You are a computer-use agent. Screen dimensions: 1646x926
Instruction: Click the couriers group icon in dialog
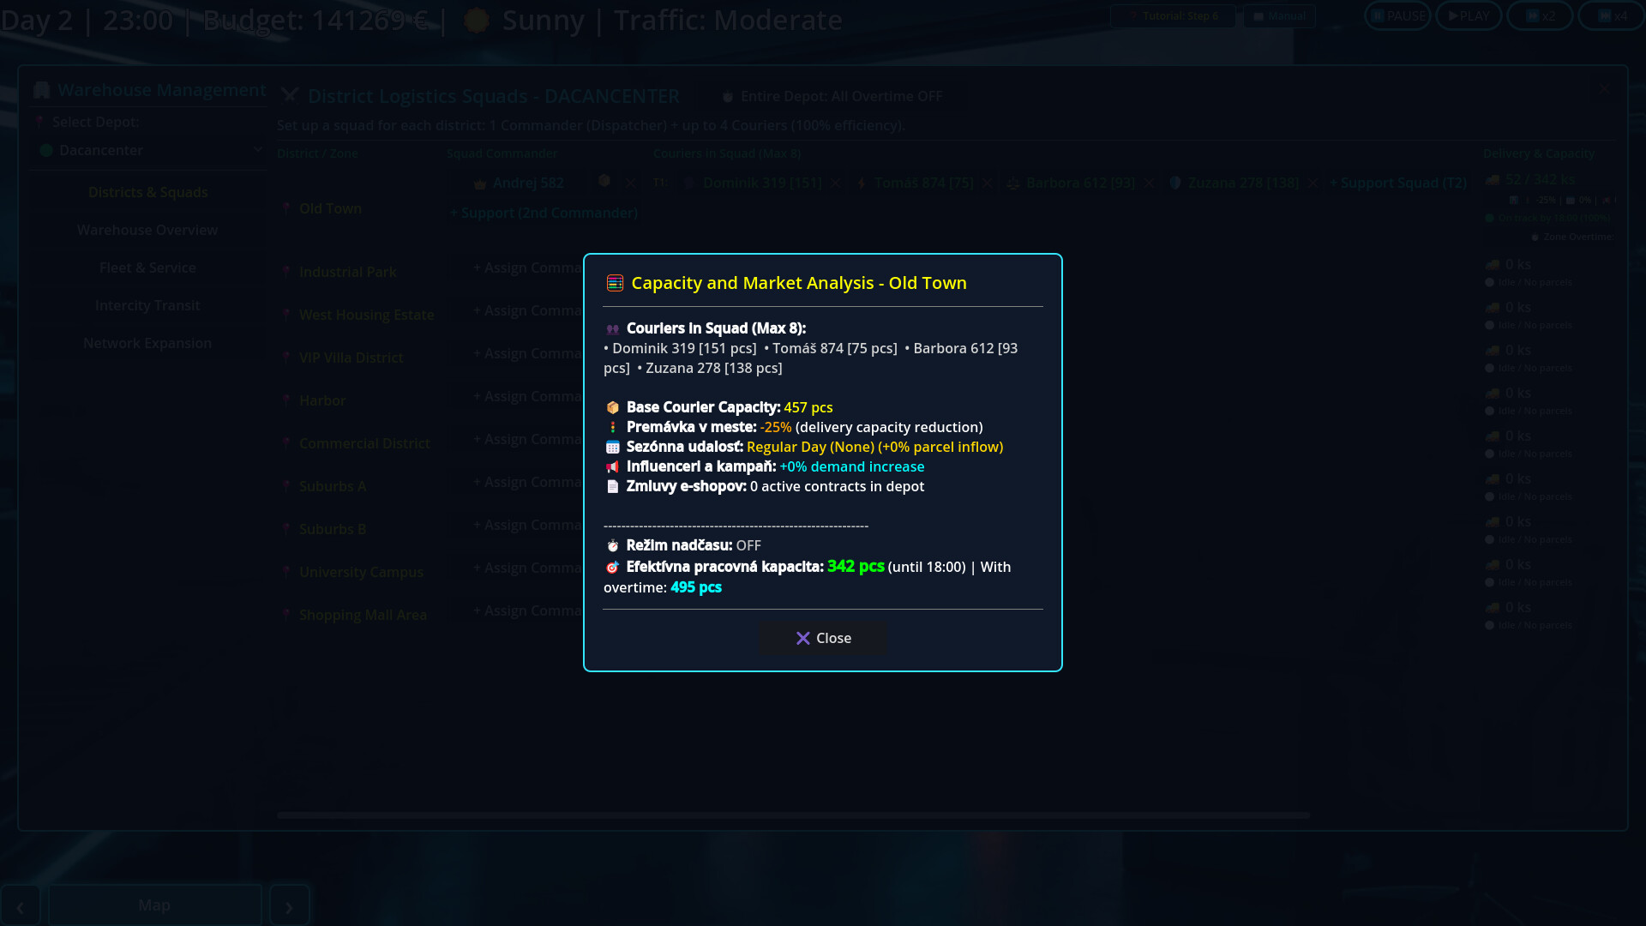(612, 329)
